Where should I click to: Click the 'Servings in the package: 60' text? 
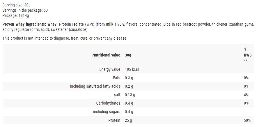(x=25, y=10)
